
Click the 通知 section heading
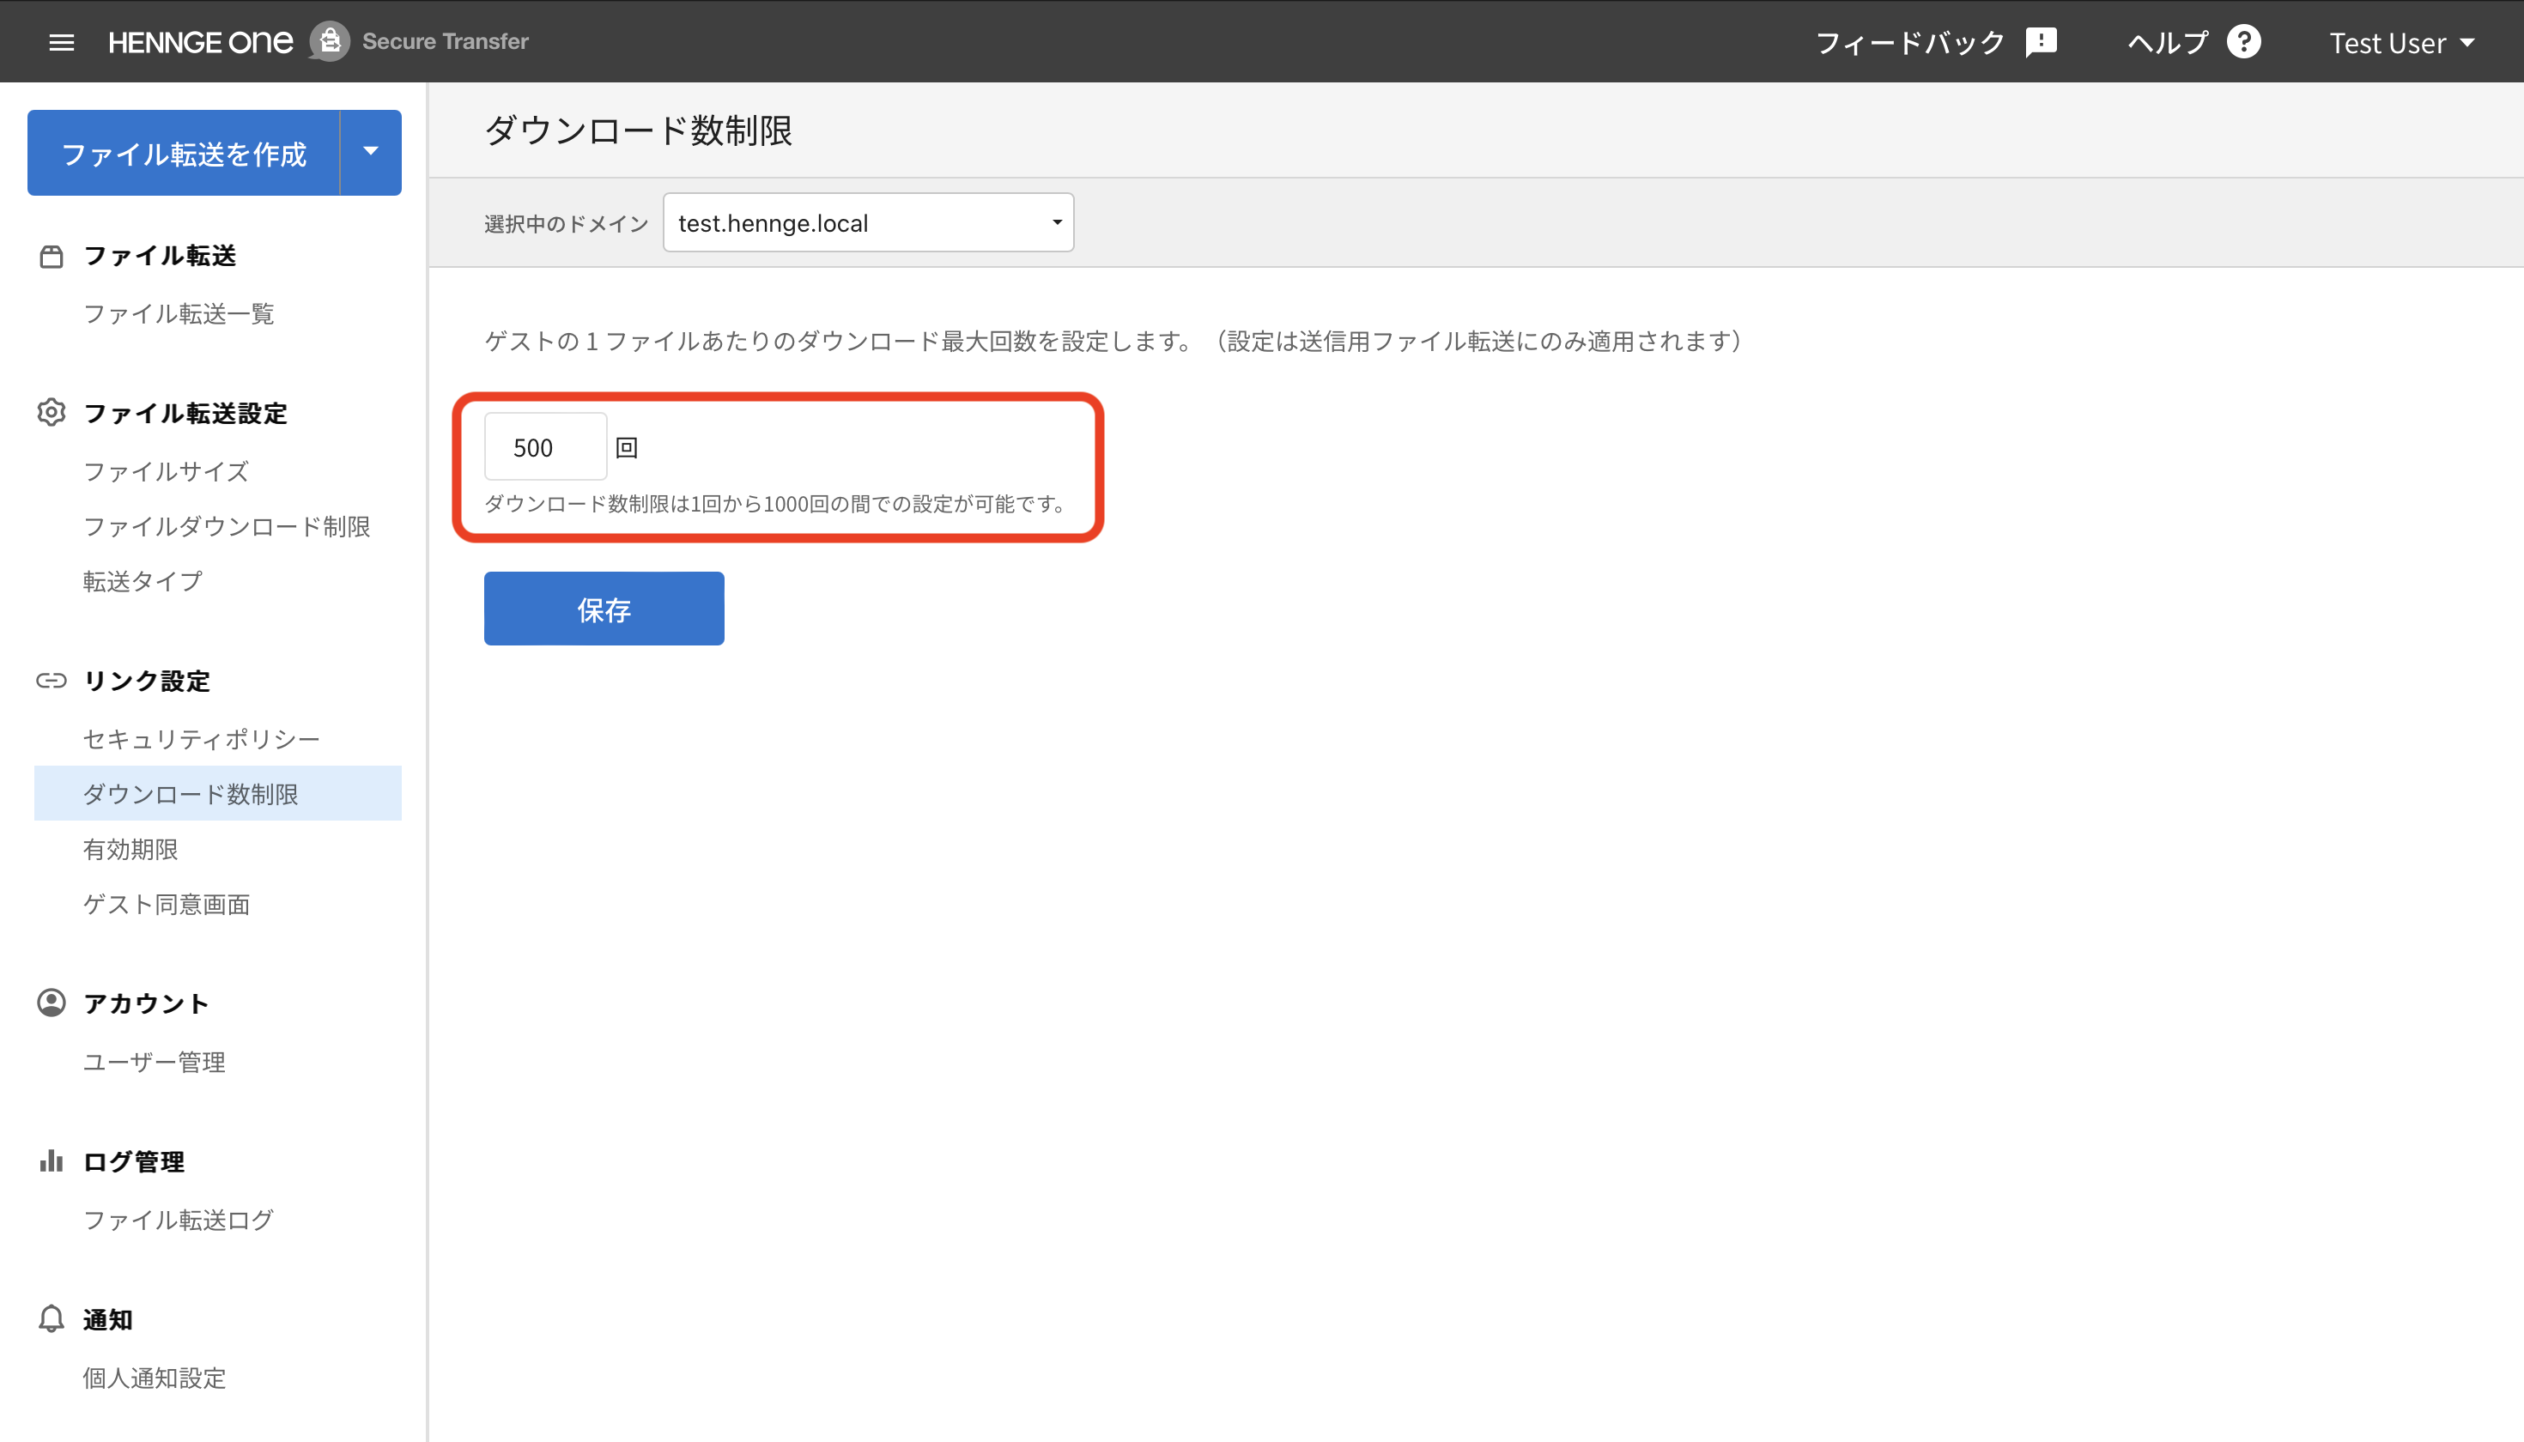107,1320
